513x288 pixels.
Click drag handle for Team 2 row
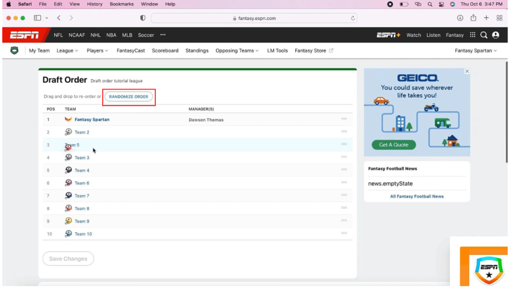click(x=344, y=131)
